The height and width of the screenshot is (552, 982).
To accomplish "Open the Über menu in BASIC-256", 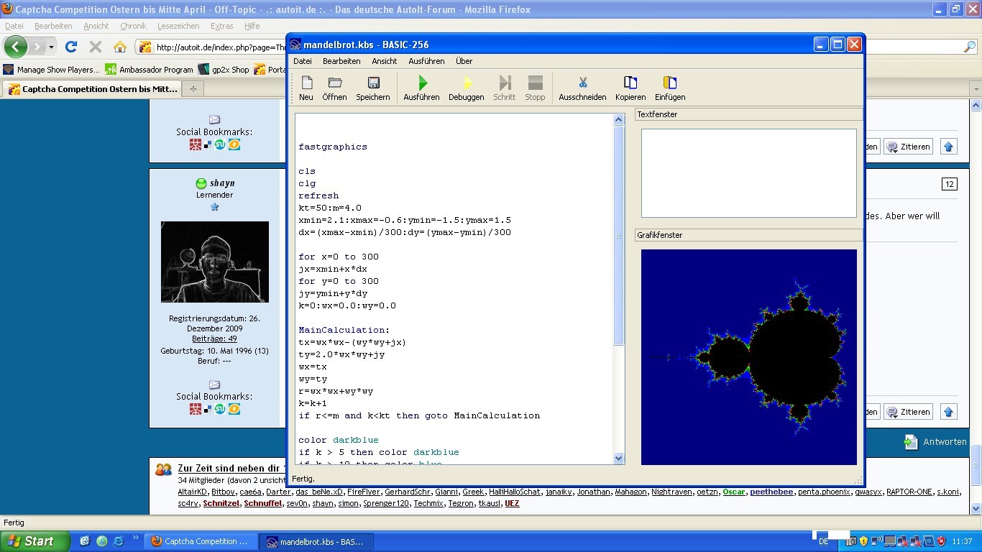I will coord(464,61).
